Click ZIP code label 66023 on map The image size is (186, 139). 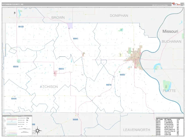tap(61, 69)
